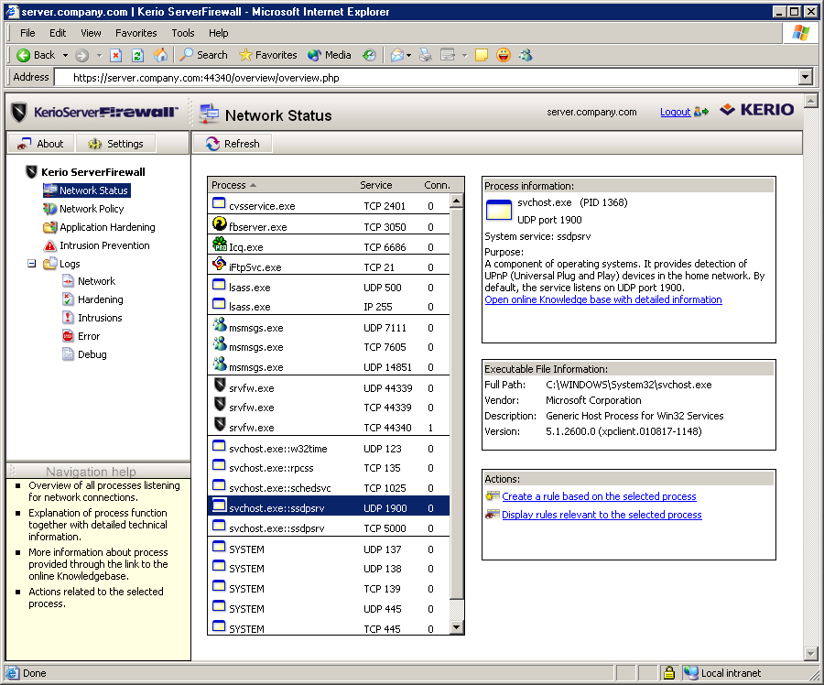
Task: Click the Service column header
Action: (375, 185)
